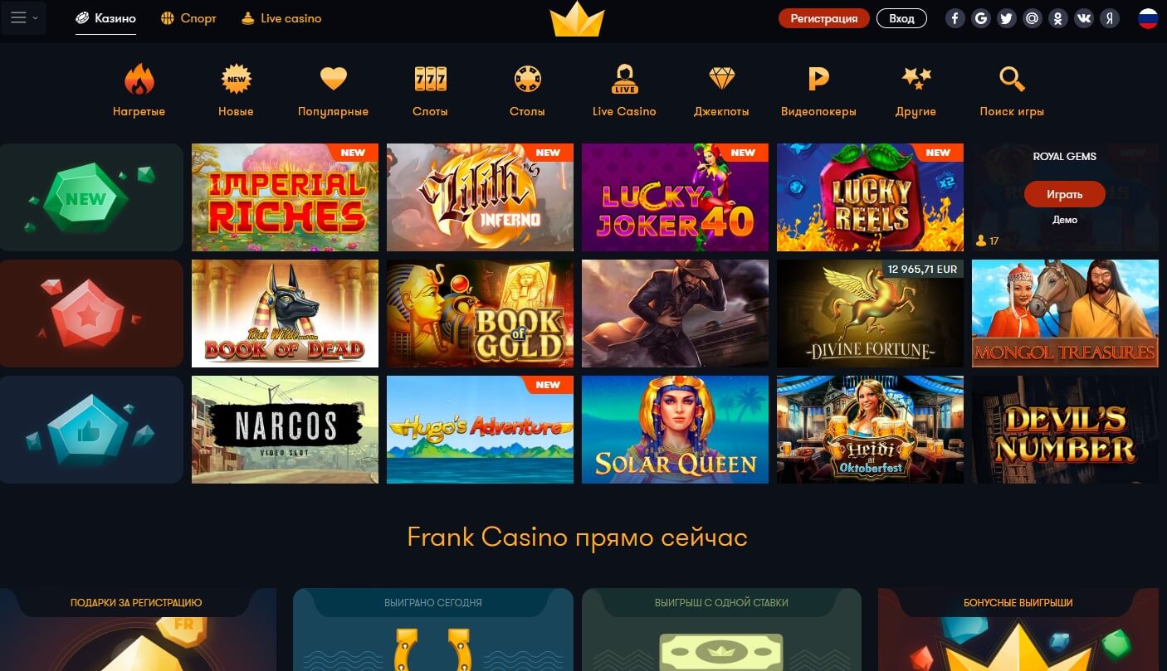Expand the Другие games category
1167x671 pixels.
point(916,90)
